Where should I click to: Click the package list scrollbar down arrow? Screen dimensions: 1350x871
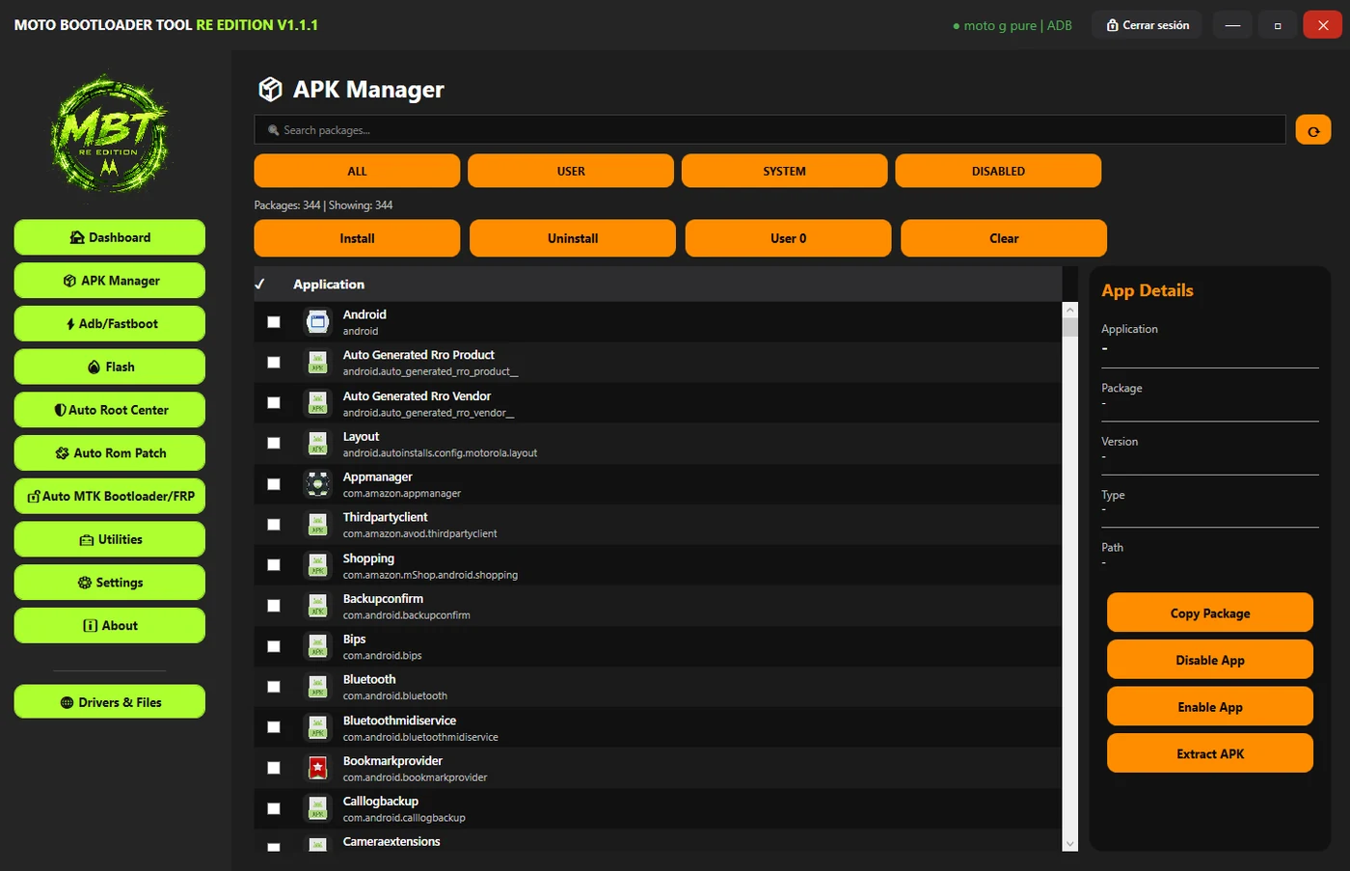(x=1069, y=844)
